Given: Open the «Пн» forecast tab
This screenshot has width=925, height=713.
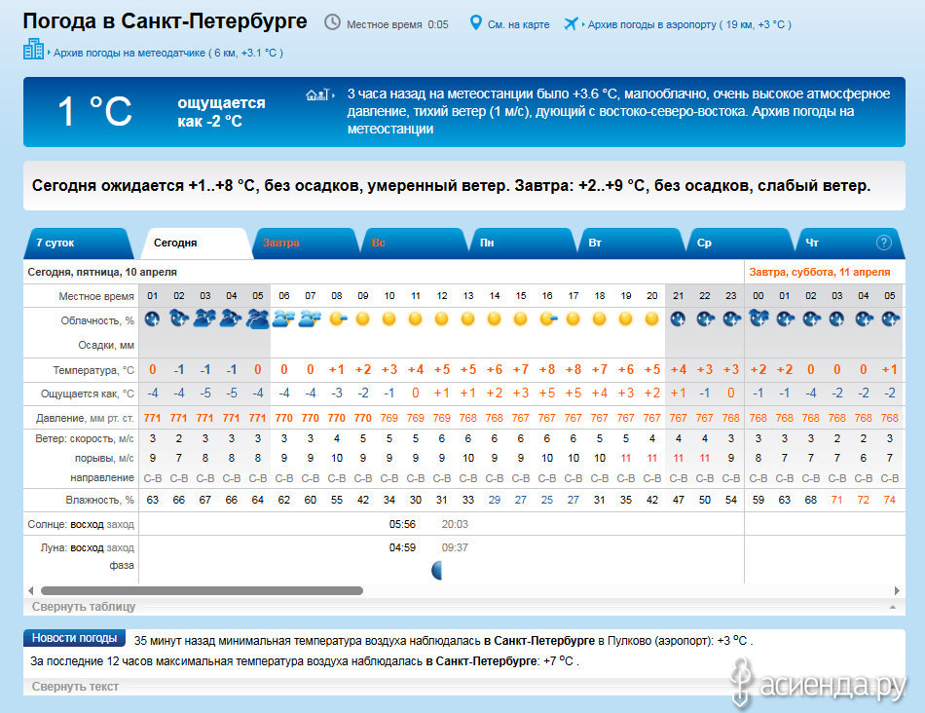Looking at the screenshot, I should 487,243.
